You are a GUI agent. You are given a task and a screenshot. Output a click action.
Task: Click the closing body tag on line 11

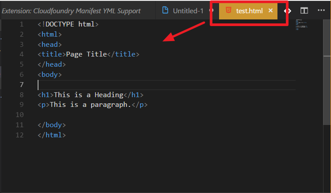(x=52, y=125)
